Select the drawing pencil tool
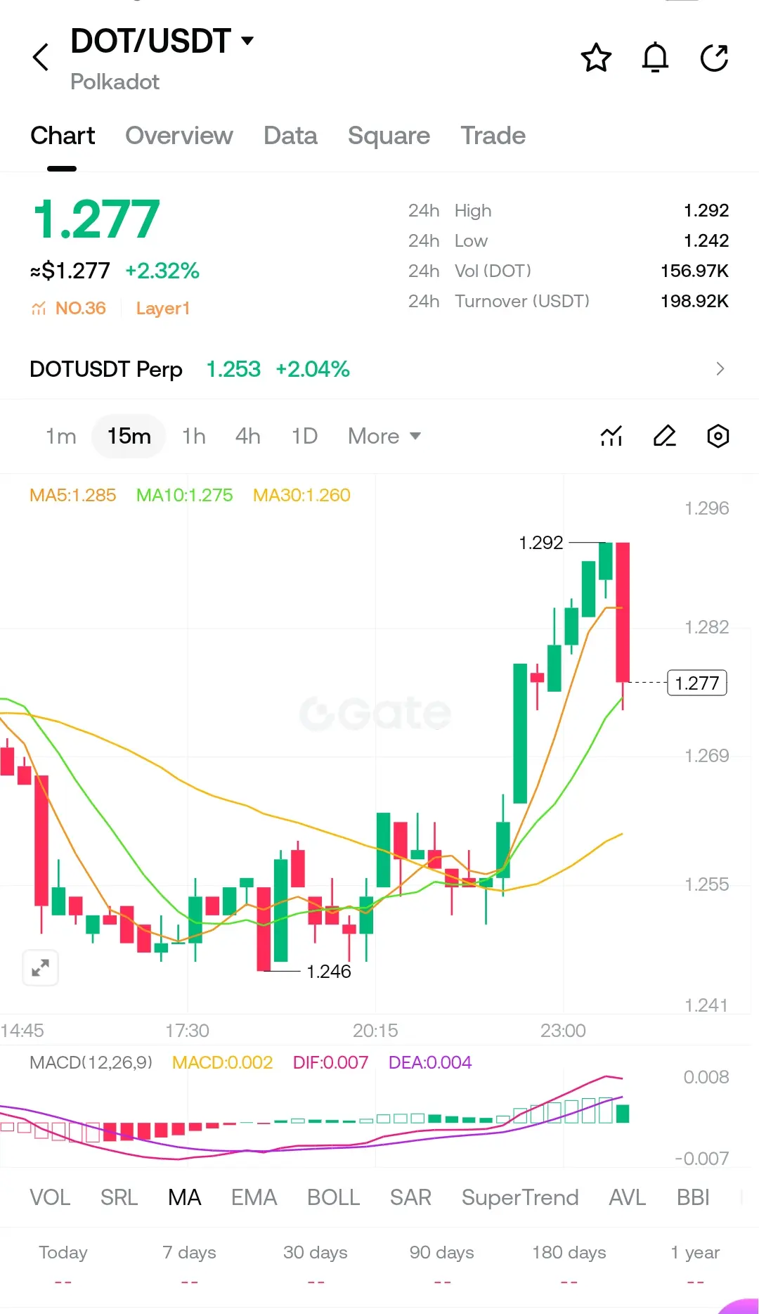The image size is (759, 1314). coord(664,436)
